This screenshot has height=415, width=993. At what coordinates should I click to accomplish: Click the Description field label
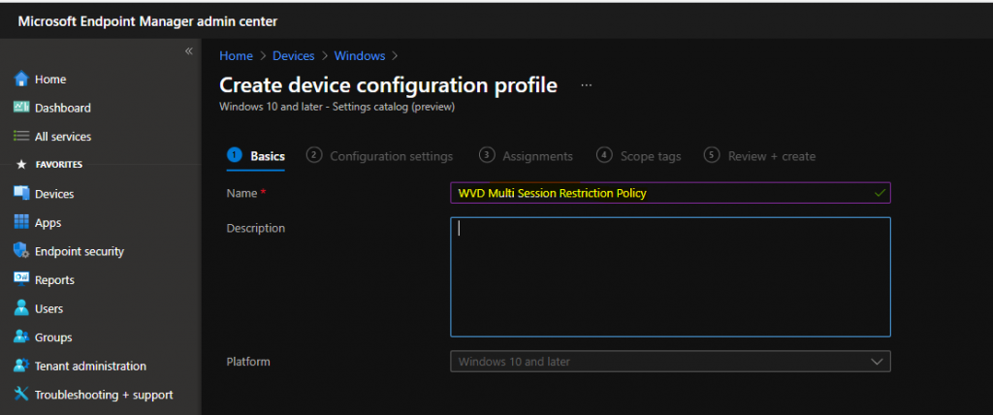point(256,228)
